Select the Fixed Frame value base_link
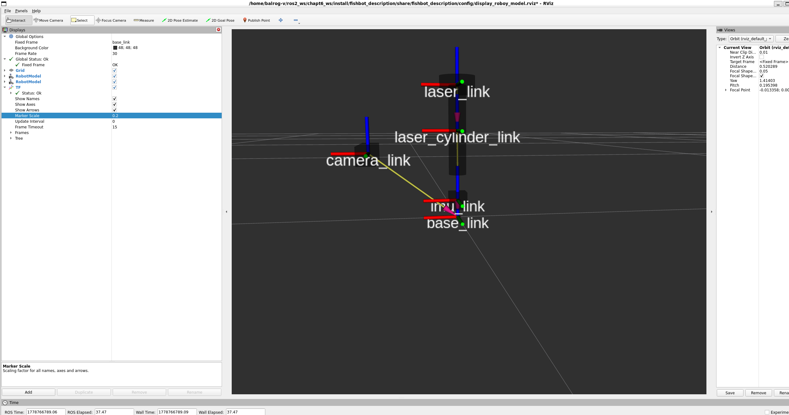This screenshot has width=789, height=415. pos(121,42)
